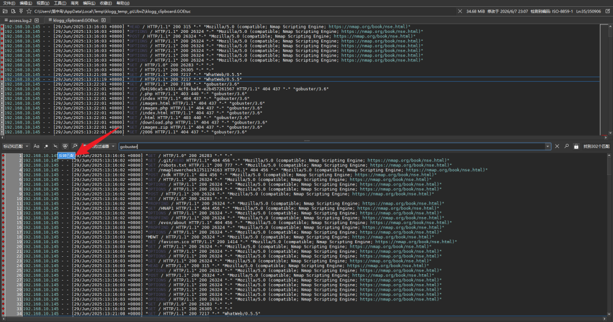Click the gobuster search input field
Image resolution: width=613 pixels, height=322 pixels.
point(331,146)
